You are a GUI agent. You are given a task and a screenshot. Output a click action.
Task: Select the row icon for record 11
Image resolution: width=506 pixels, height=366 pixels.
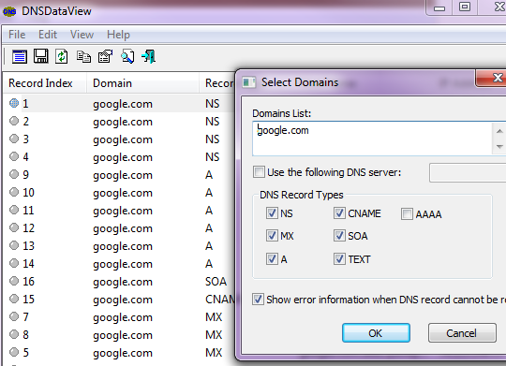coord(14,210)
